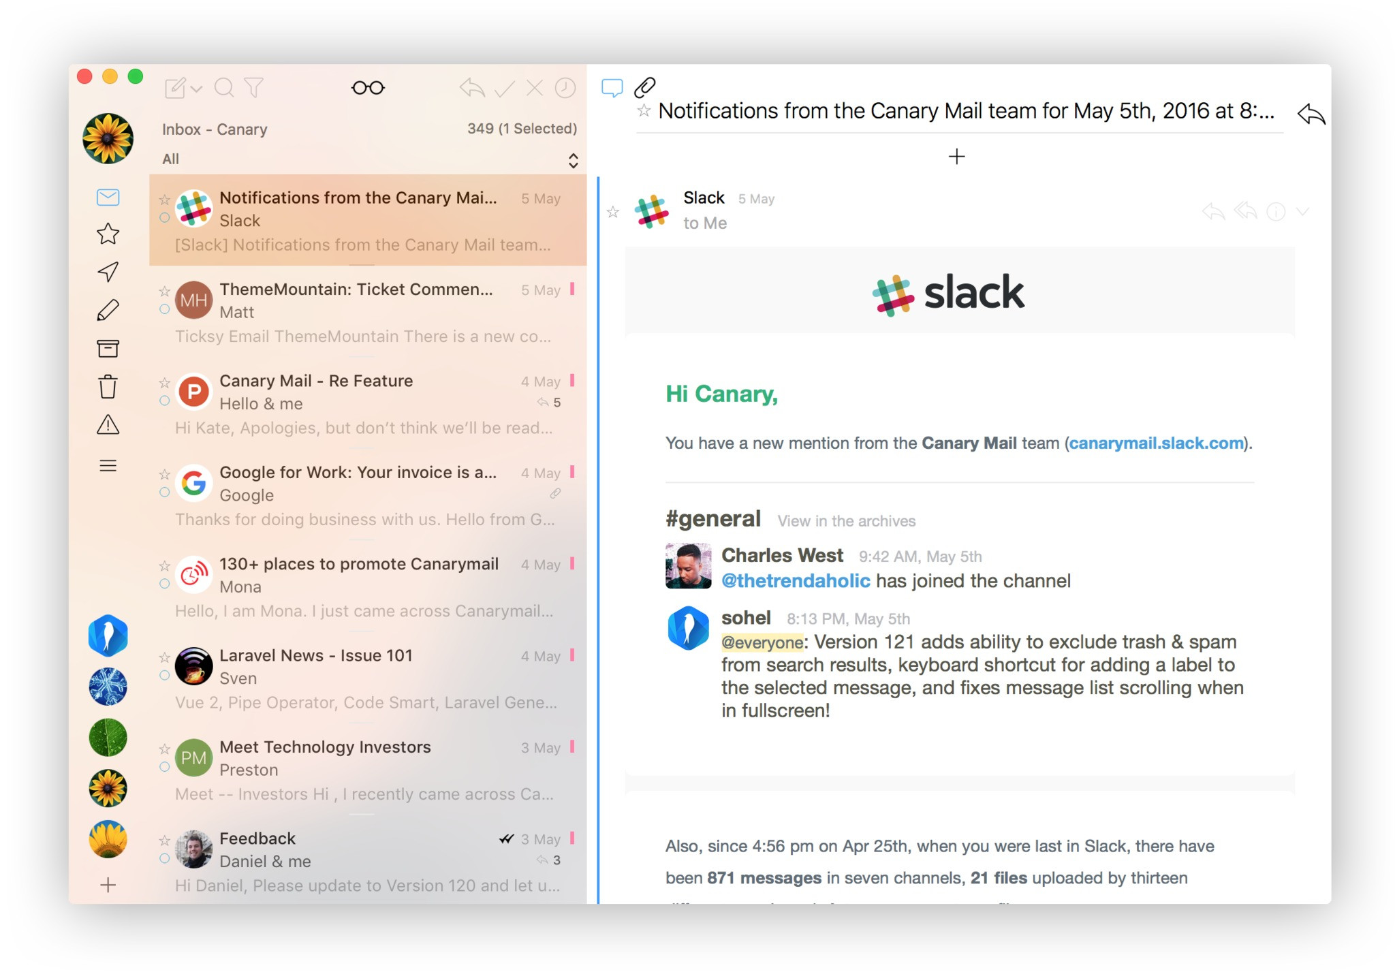Click View in the archives link
This screenshot has width=1395, height=972.
847,521
